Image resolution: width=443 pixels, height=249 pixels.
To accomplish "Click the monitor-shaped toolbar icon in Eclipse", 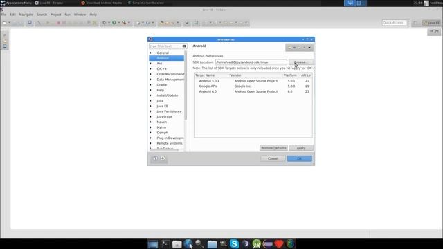I will [30, 23].
